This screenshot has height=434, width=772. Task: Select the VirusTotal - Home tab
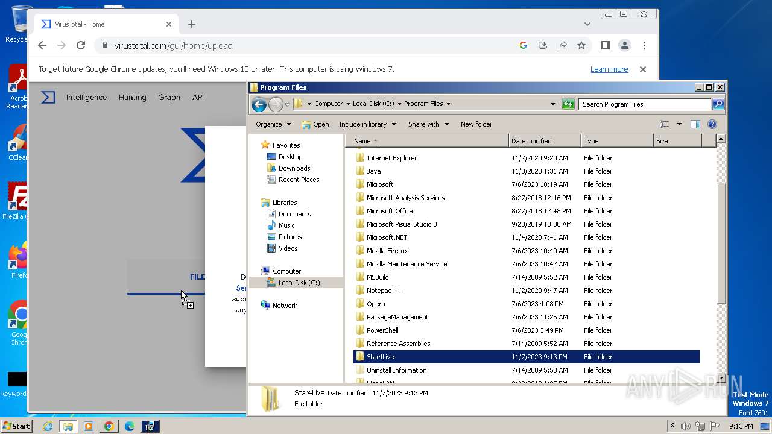tap(106, 24)
